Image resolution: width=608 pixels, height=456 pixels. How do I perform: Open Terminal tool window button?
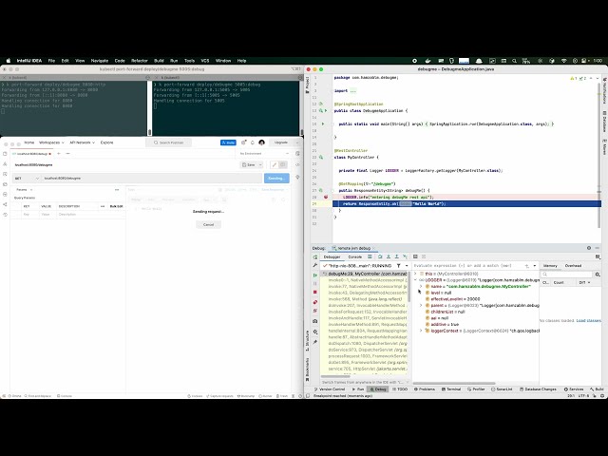[x=451, y=389]
